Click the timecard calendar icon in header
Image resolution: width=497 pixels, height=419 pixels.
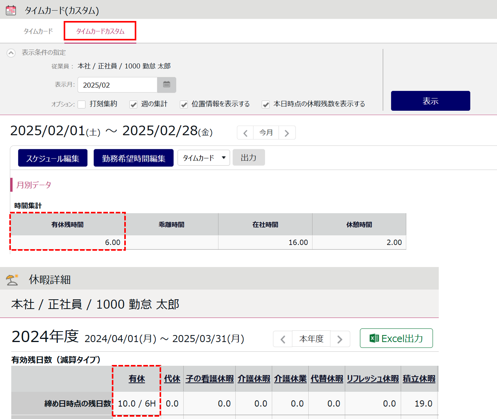[x=11, y=10]
